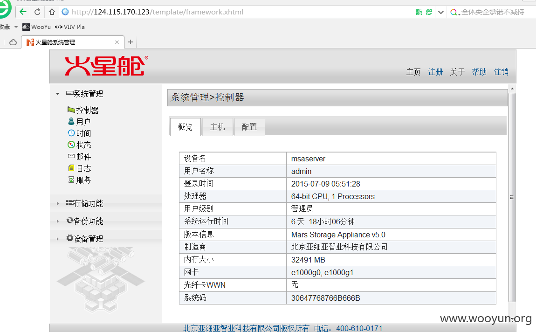Switch to the 配置 tab
Image resolution: width=536 pixels, height=332 pixels.
pos(249,127)
